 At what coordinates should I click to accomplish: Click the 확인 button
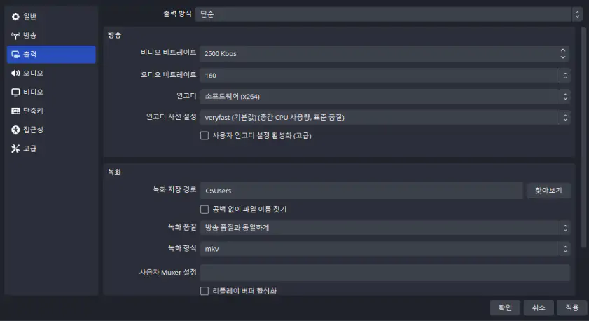[x=505, y=308]
